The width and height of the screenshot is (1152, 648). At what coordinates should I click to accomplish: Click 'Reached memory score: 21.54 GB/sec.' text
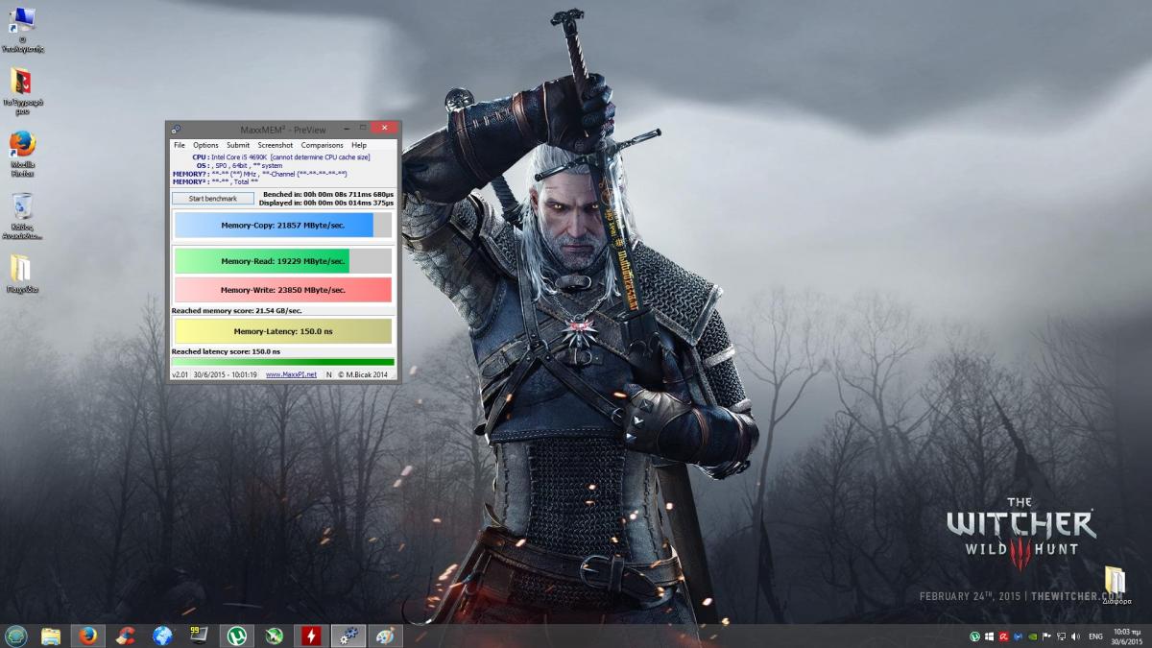(x=236, y=311)
